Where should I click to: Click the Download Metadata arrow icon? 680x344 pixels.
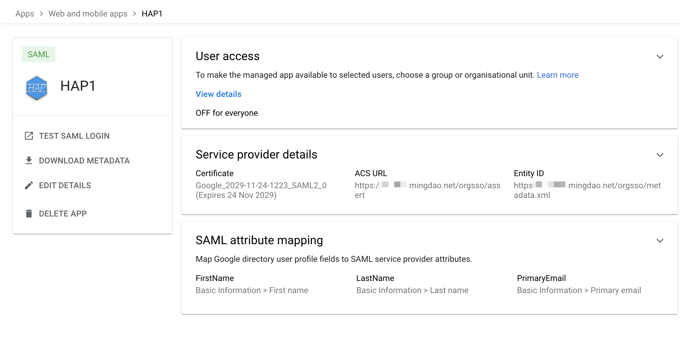29,161
